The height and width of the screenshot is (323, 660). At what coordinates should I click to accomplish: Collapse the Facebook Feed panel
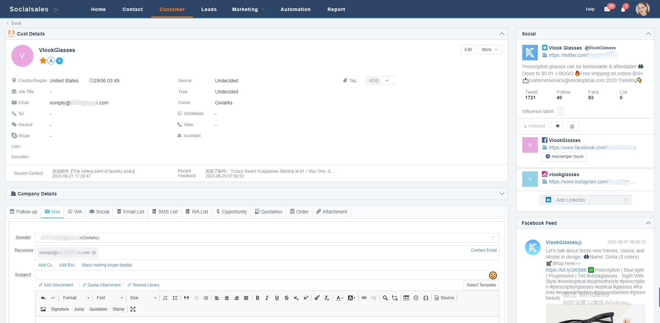pyautogui.click(x=648, y=223)
